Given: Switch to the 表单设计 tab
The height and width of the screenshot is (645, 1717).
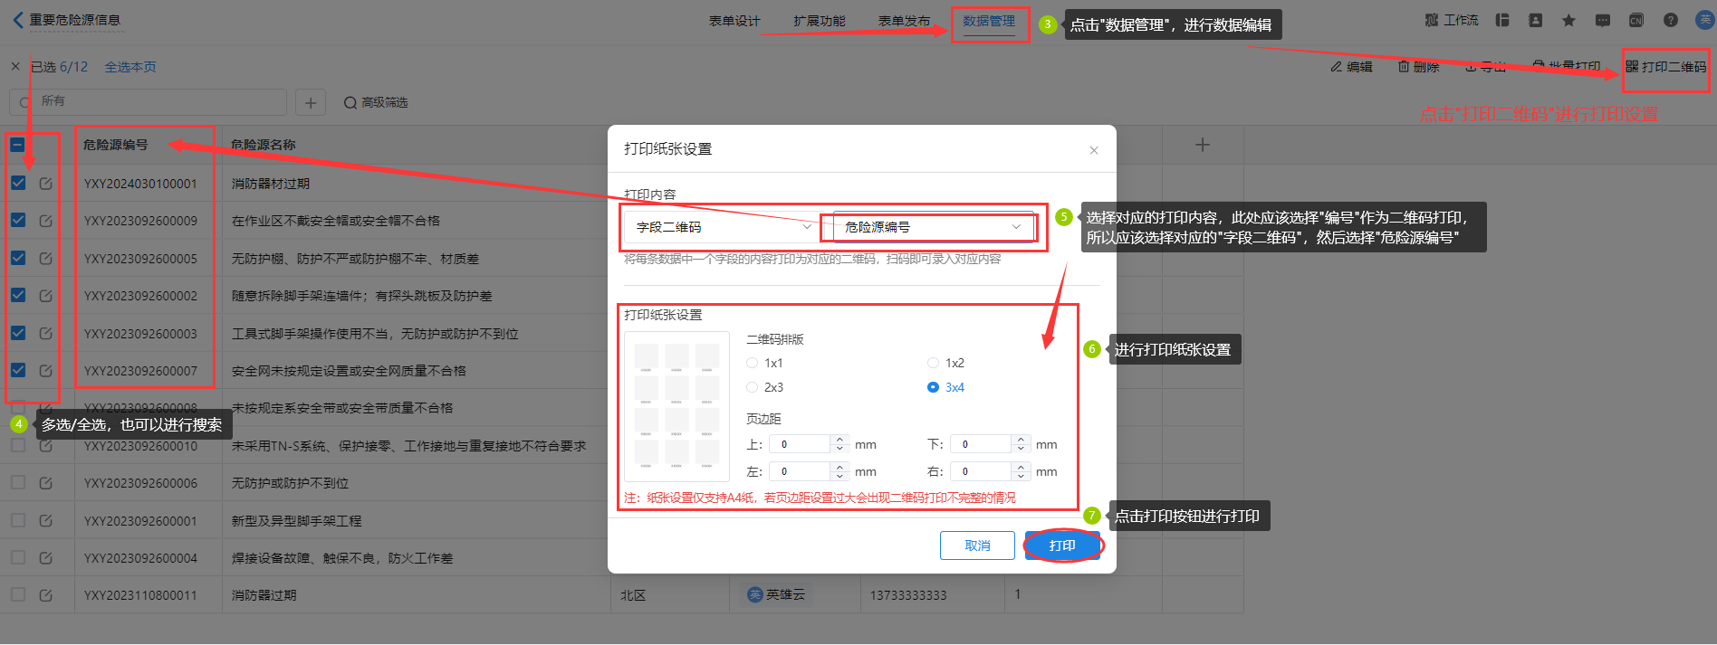Looking at the screenshot, I should click(734, 21).
